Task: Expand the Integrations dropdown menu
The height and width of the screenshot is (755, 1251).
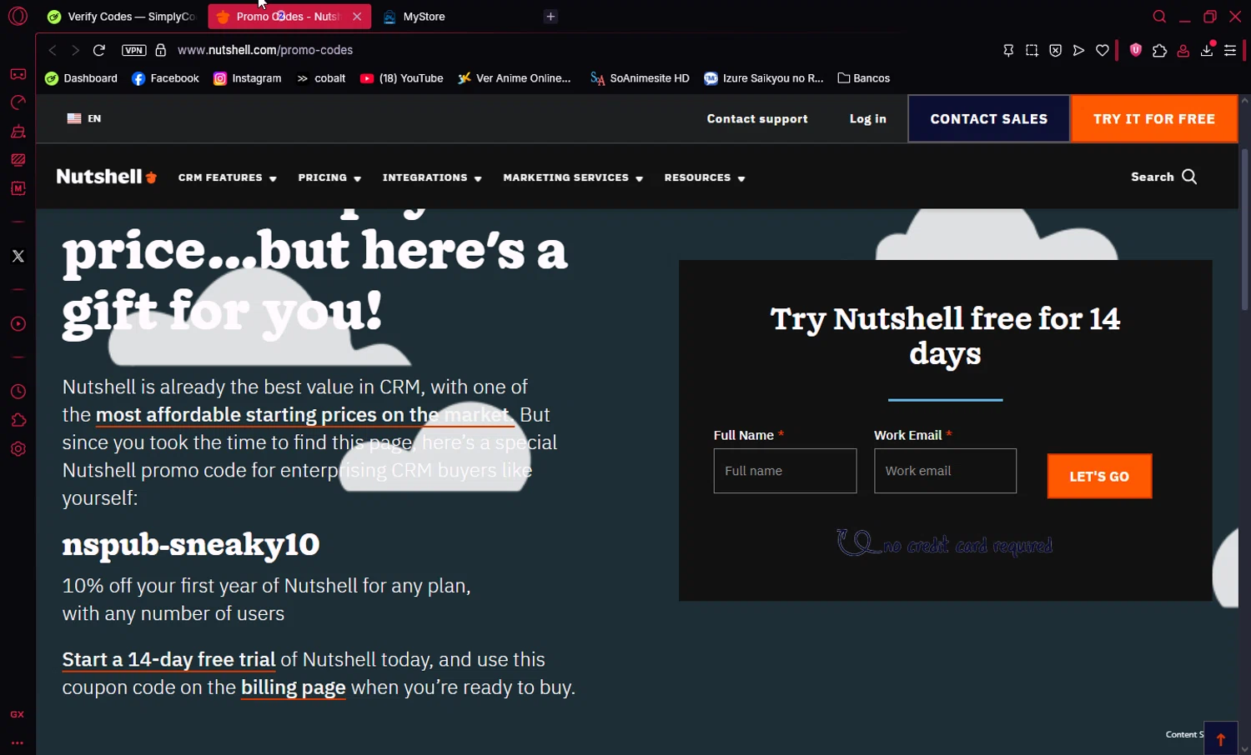Action: tap(432, 177)
